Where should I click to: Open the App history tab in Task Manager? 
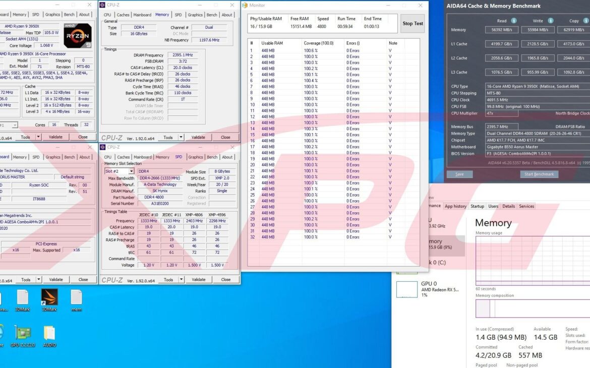tap(455, 206)
